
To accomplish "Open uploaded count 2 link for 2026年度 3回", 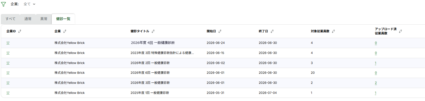I will 376,83.
